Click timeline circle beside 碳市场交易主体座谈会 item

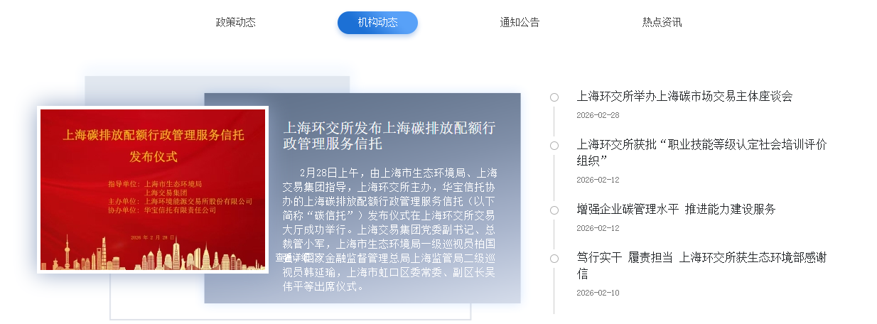click(554, 97)
